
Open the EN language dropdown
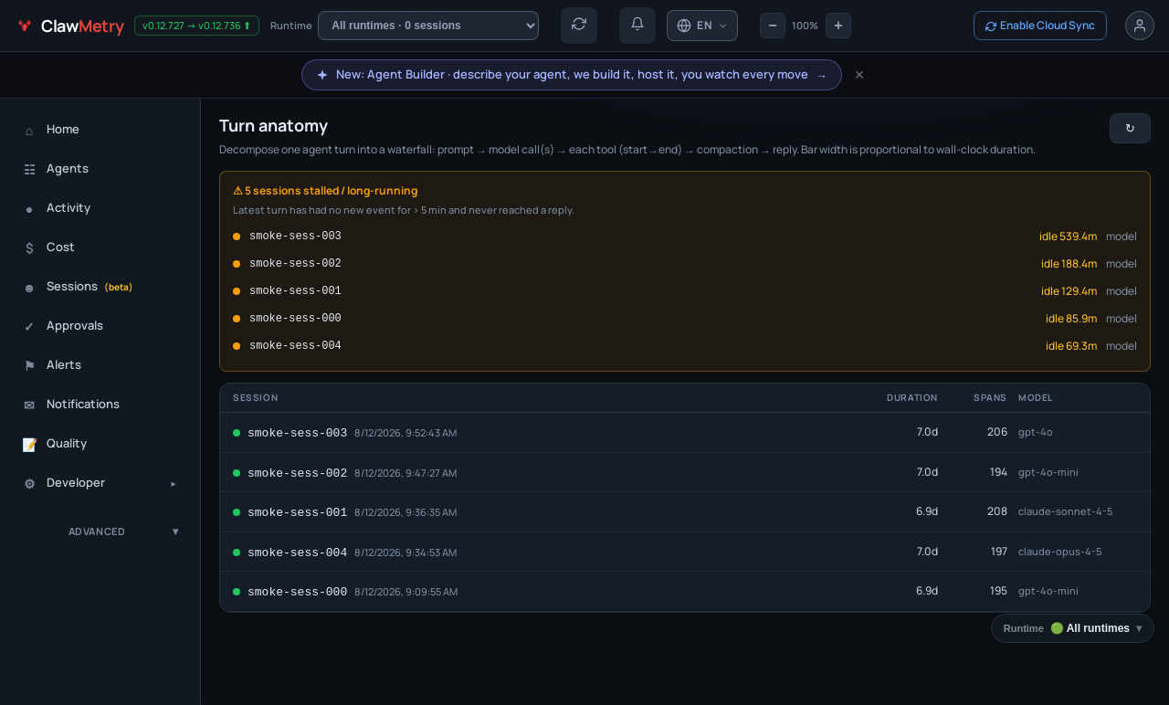point(702,26)
